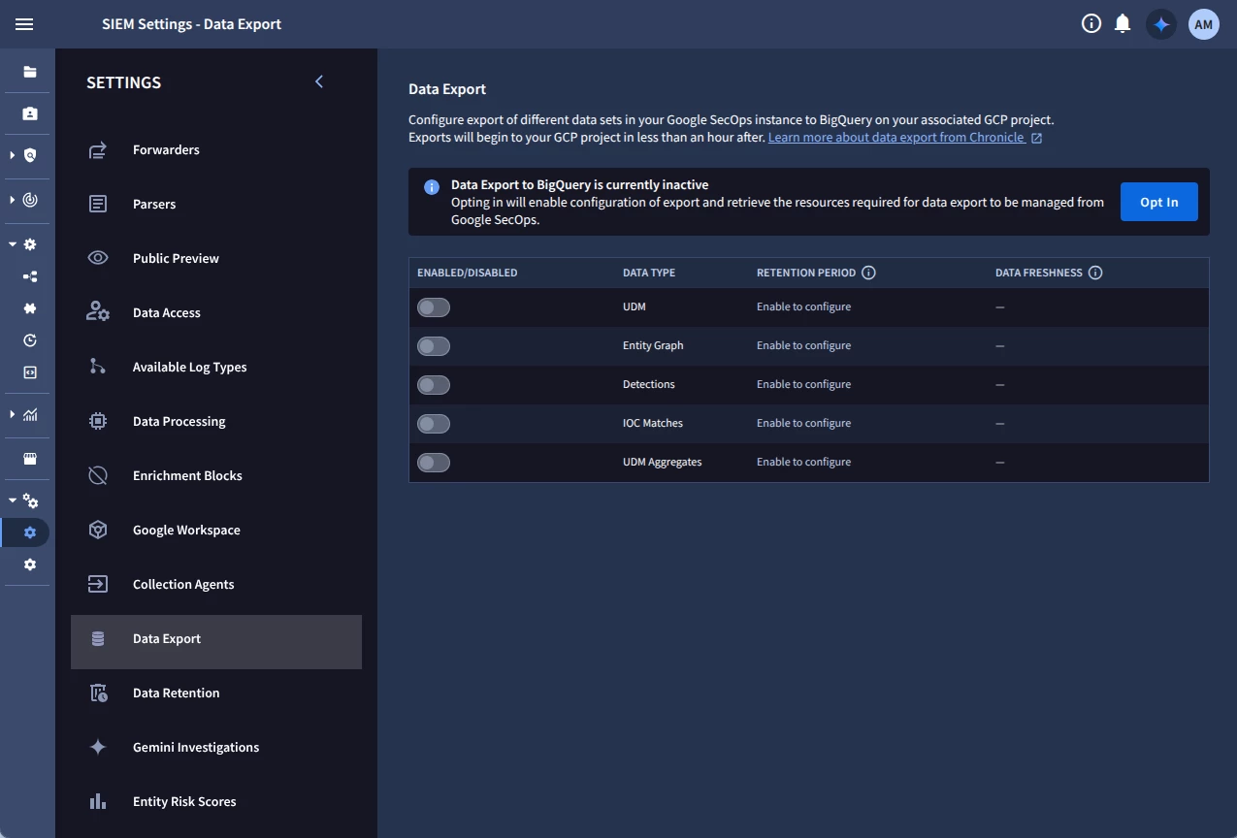
Task: Collapse the gear rail group arrow
Action: (13, 244)
